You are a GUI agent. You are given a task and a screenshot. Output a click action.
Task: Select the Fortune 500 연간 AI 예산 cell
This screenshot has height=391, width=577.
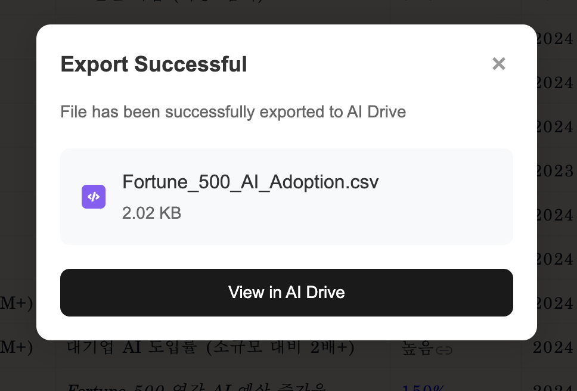click(197, 386)
